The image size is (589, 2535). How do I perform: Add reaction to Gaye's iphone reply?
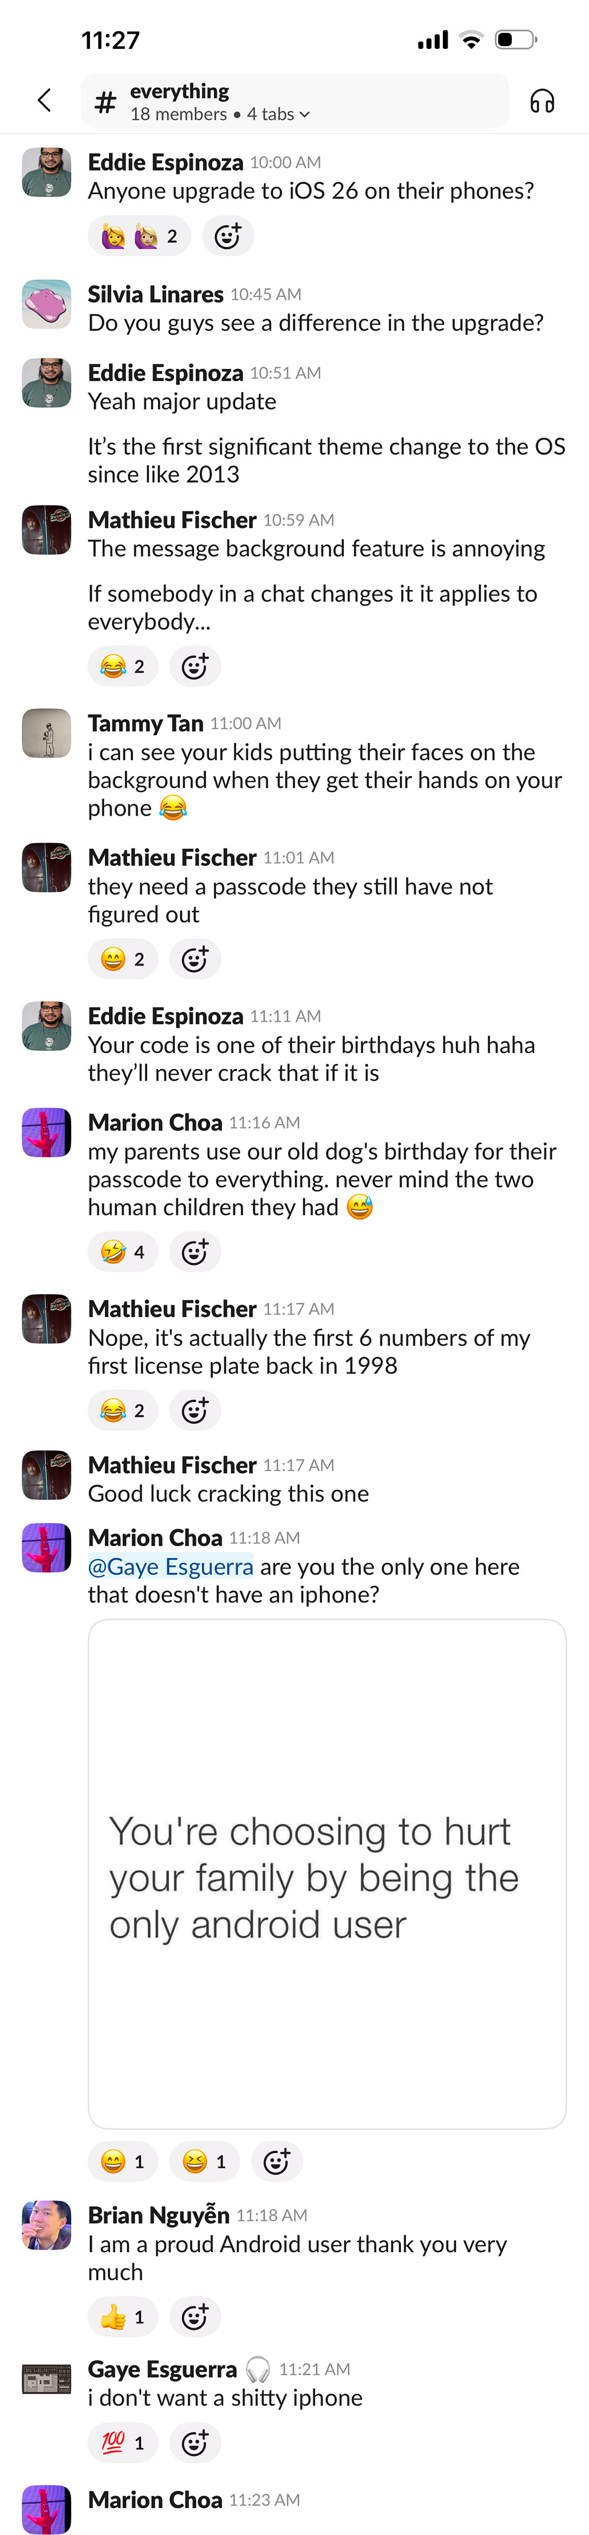click(195, 2442)
